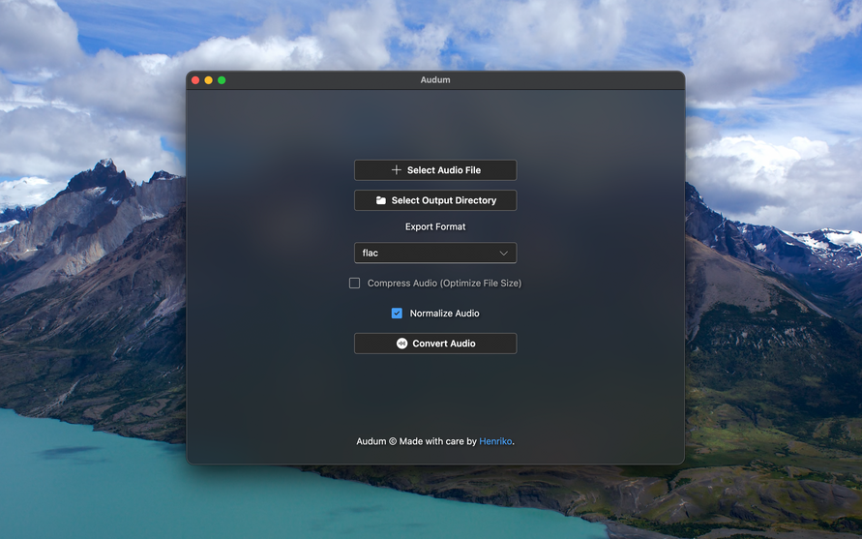Start conversion with Convert Audio button
This screenshot has width=862, height=539.
(435, 344)
